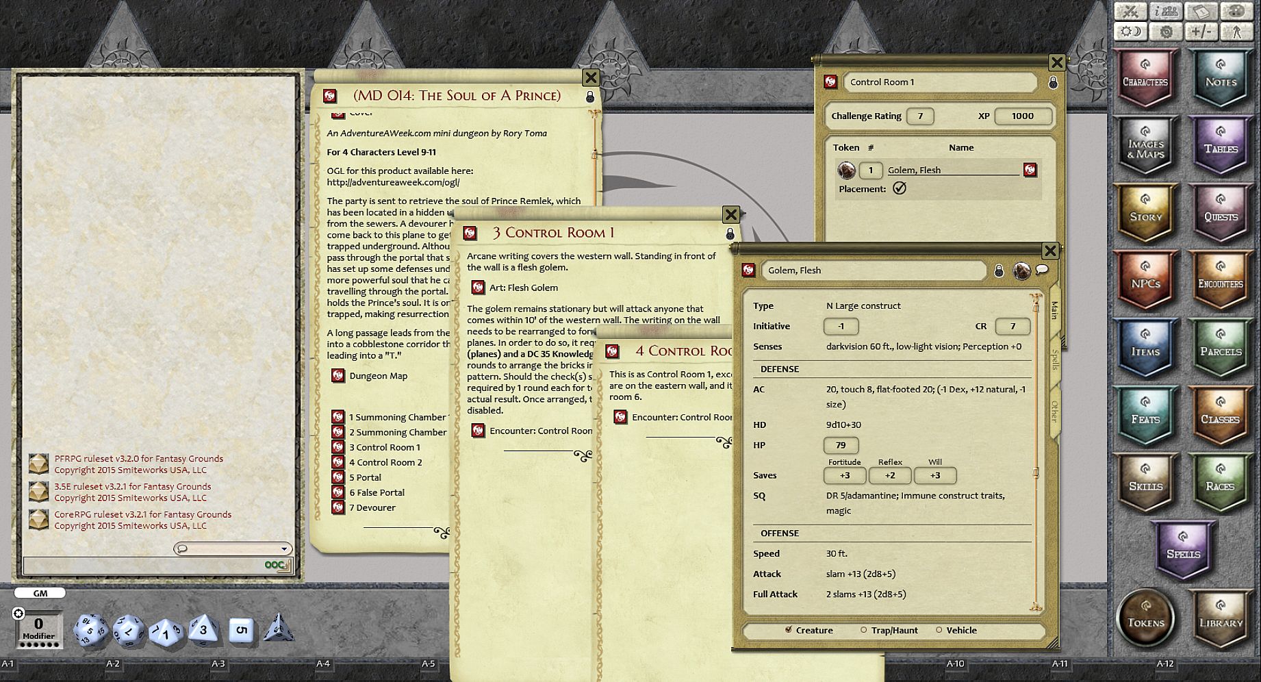Toggle the lock on Control Room 1 encounter
Image resolution: width=1261 pixels, height=682 pixels.
tap(1053, 83)
